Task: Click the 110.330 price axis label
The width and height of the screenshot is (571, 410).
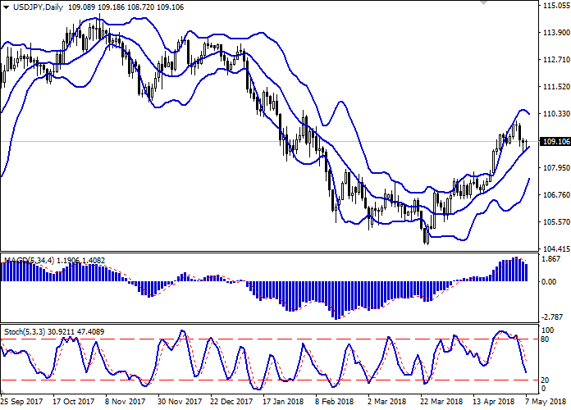Action: click(x=555, y=114)
